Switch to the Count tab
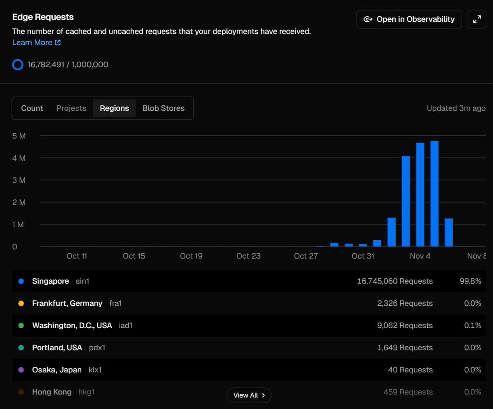The width and height of the screenshot is (493, 409). pyautogui.click(x=32, y=108)
